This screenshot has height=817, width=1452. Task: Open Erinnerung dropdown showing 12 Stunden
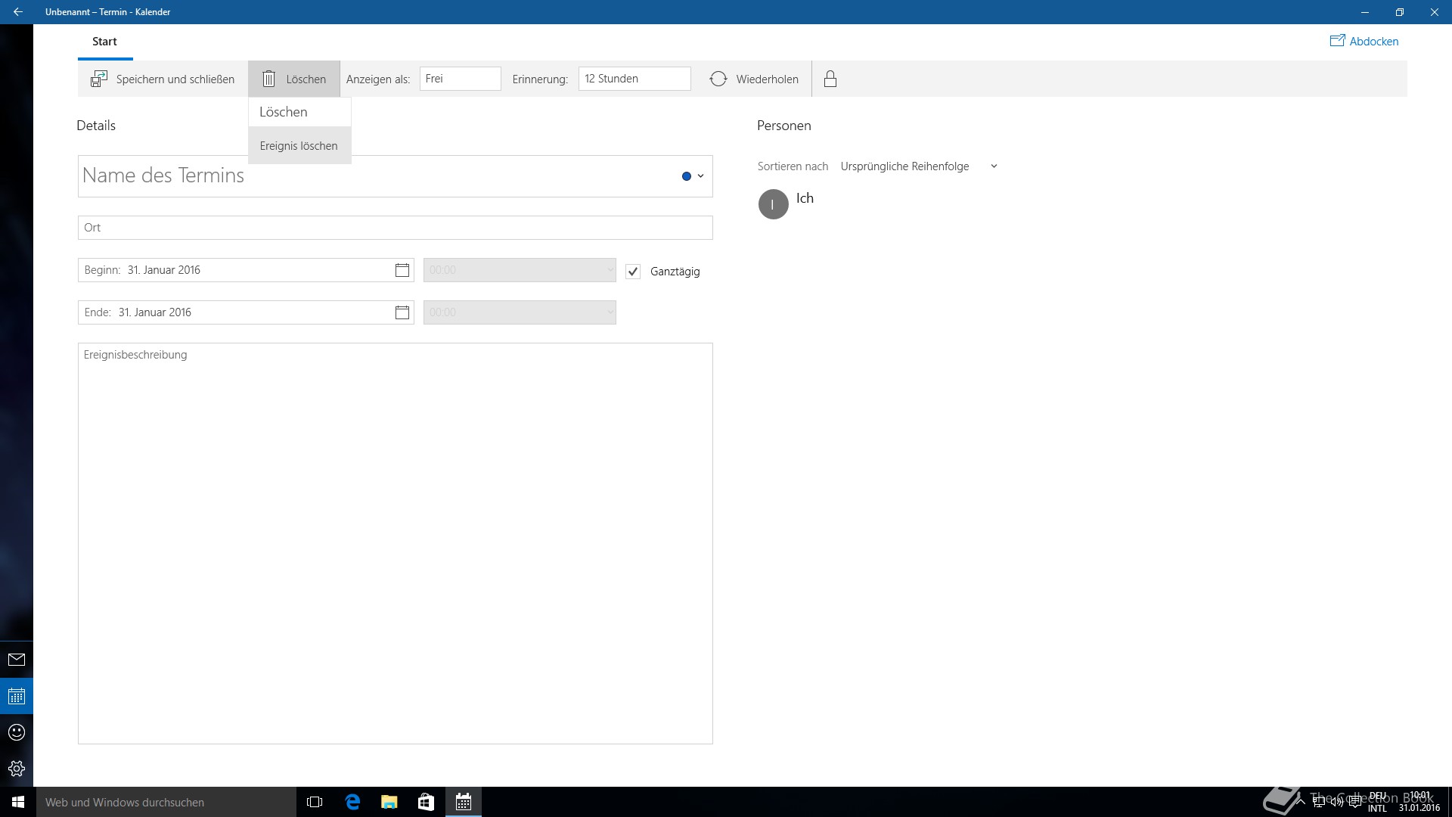pos(634,79)
